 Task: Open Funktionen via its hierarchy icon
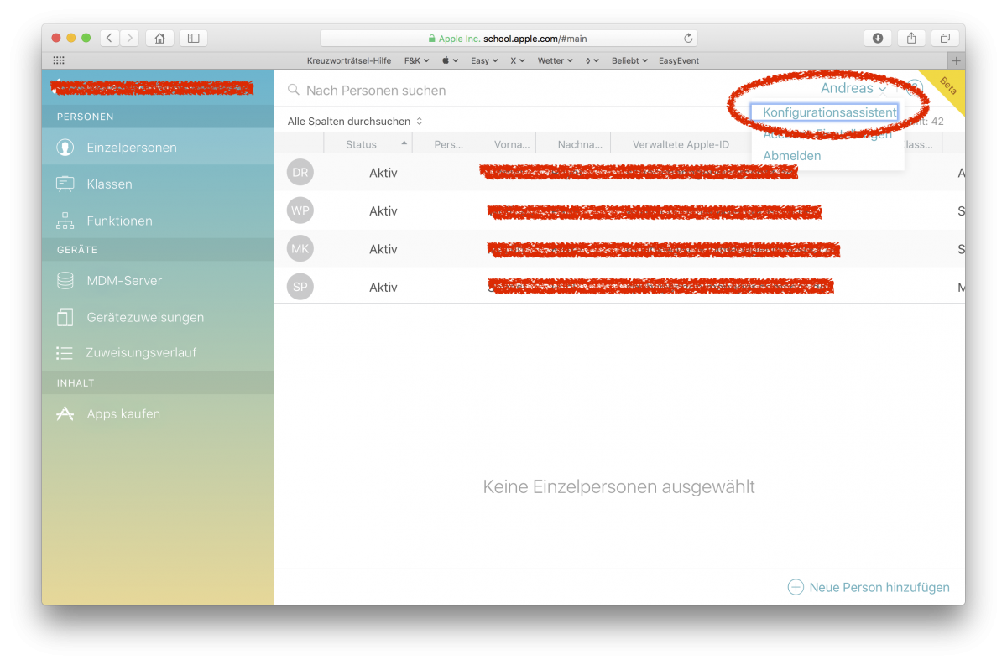(x=65, y=221)
